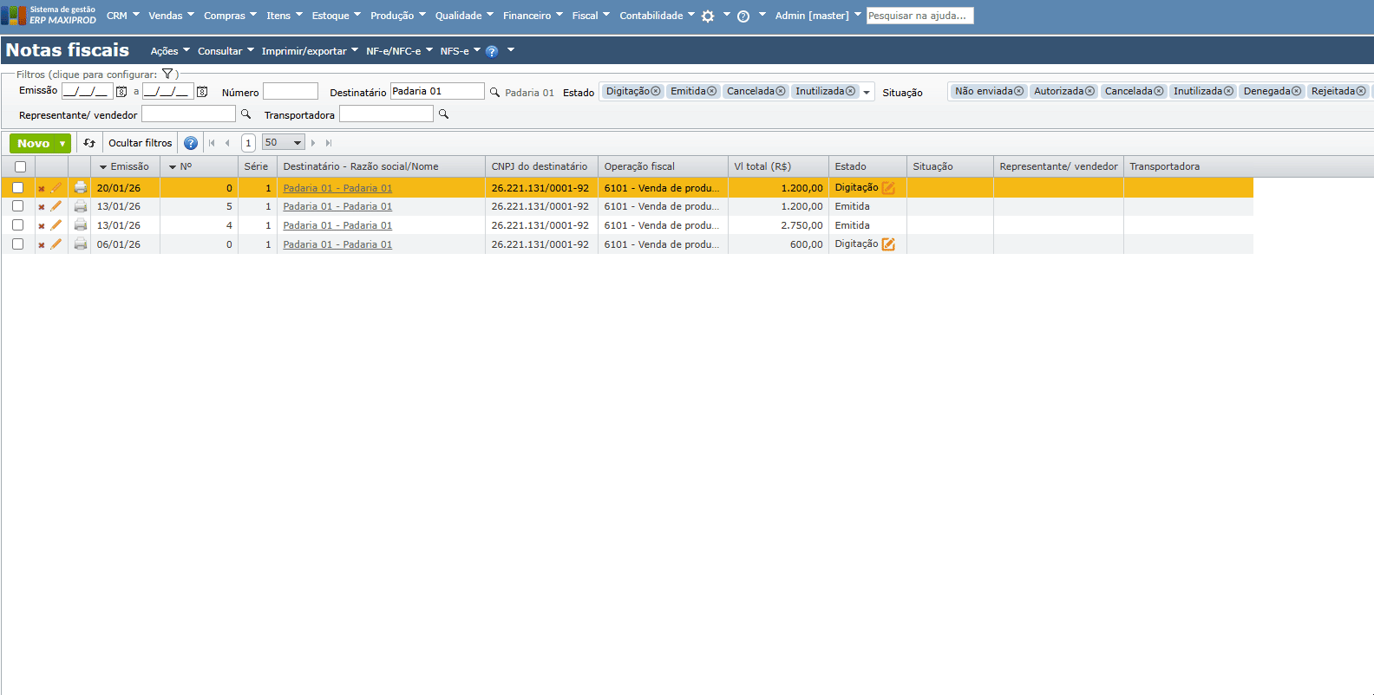1374x695 pixels.
Task: Click the Pesquisar na ajuda search box
Action: point(919,16)
